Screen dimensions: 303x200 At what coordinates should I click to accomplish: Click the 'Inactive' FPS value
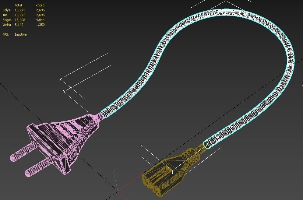tap(21, 34)
